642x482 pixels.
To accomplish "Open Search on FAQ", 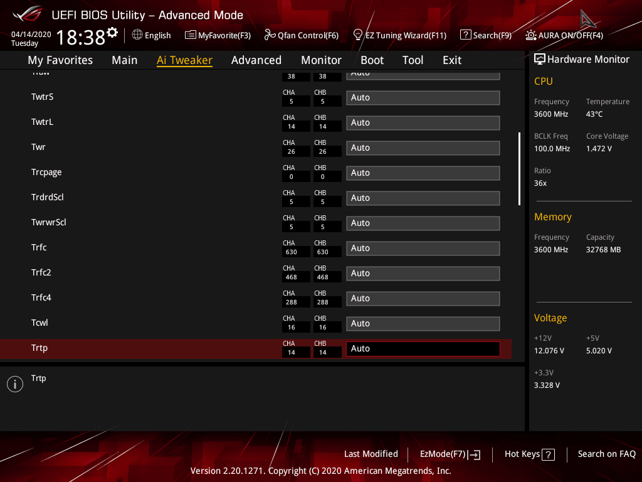I will (606, 454).
